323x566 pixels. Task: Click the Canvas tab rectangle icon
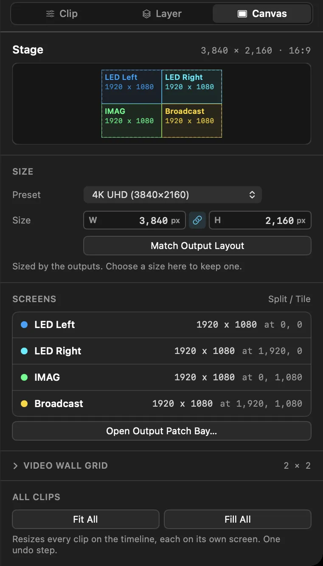point(242,14)
